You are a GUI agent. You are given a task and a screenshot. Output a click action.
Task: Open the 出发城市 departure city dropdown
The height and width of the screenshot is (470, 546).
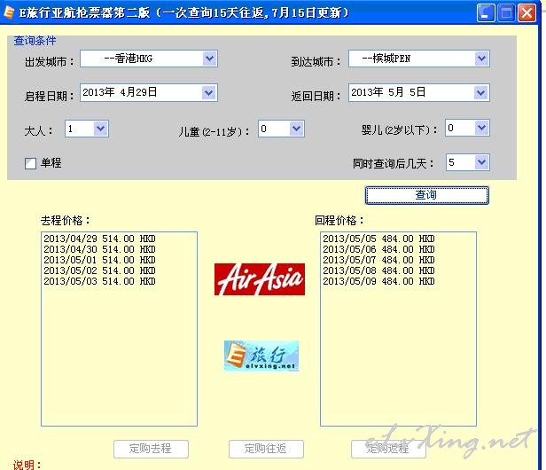[209, 59]
